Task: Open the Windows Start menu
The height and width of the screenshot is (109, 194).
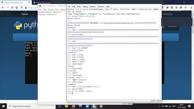Action: tap(3, 106)
